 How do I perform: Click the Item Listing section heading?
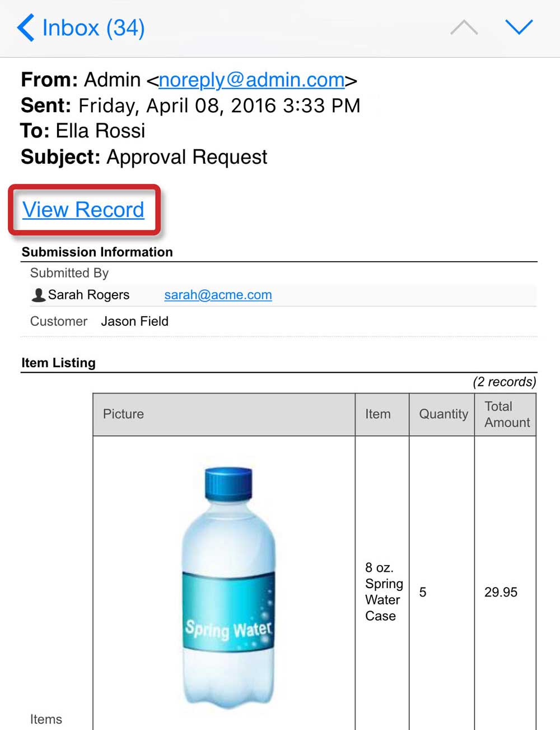58,363
